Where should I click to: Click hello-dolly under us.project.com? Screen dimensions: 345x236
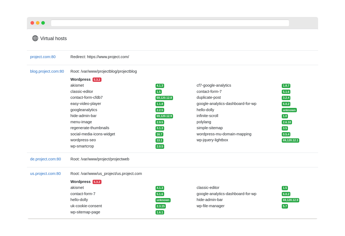(79, 200)
